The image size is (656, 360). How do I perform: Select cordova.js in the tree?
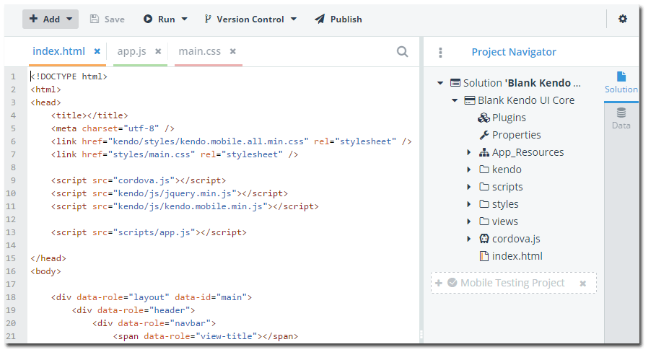click(x=516, y=239)
